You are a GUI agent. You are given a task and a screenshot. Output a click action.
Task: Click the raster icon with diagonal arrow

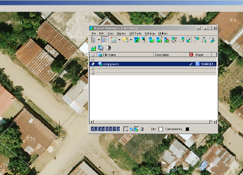coord(159,40)
